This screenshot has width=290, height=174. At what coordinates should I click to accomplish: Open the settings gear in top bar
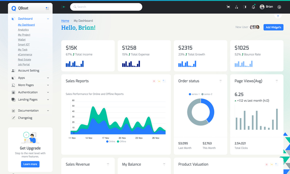[x=279, y=7]
